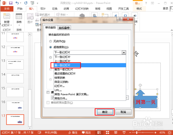Image resolution: width=173 pixels, height=135 pixels.
Task: Click the Undo arrow icon
Action: click(x=17, y=3)
